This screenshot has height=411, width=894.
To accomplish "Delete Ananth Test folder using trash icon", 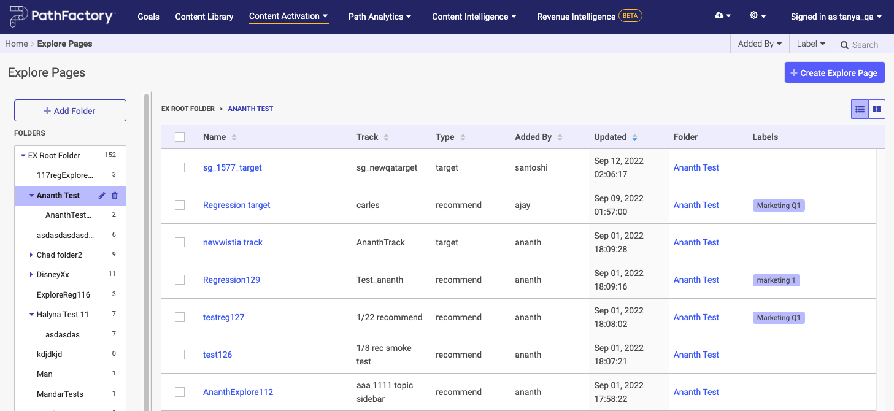I will click(x=114, y=196).
